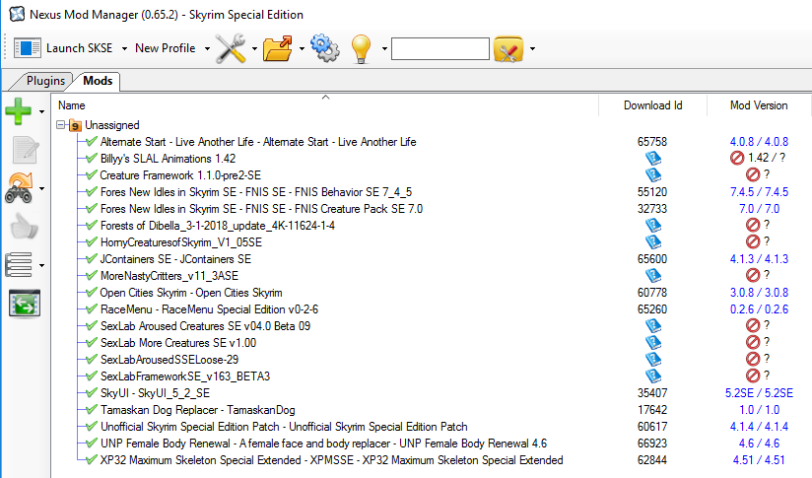This screenshot has width=812, height=478.
Task: Open settings with the gears icon
Action: (325, 48)
